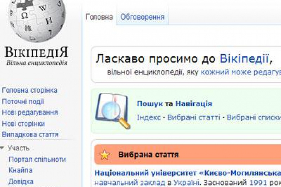The width and height of the screenshot is (281, 187).
Task: Collapse the Участь sidebar section arrow
Action: (3, 148)
